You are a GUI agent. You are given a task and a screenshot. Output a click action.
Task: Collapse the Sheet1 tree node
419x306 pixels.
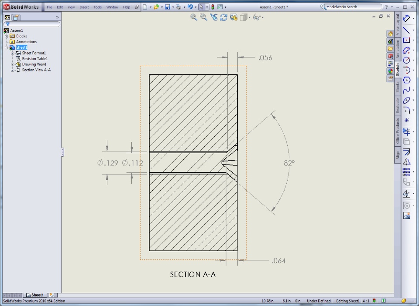(7, 48)
